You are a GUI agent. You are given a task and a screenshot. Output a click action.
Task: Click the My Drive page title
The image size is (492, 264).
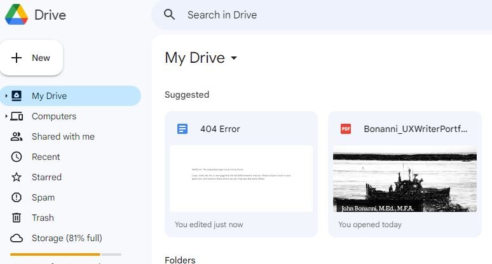click(195, 58)
